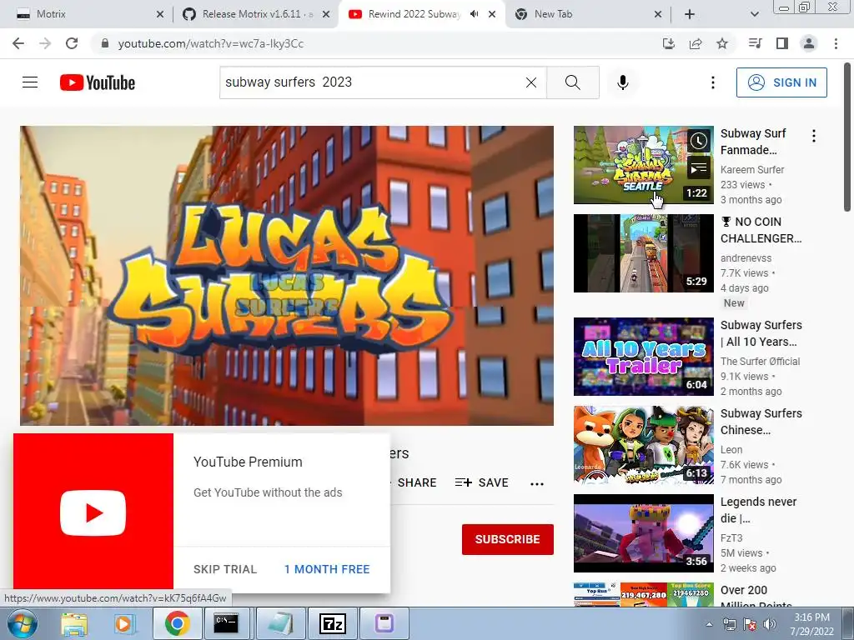854x640 pixels.
Task: Open Windows Media Player taskbar icon
Action: (x=123, y=623)
